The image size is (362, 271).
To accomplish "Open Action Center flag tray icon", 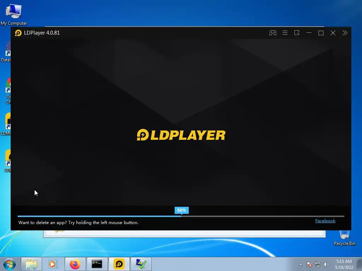I will tap(309, 264).
